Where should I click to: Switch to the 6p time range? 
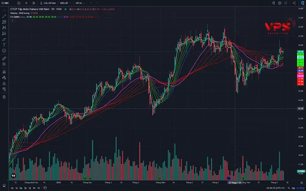point(21,188)
